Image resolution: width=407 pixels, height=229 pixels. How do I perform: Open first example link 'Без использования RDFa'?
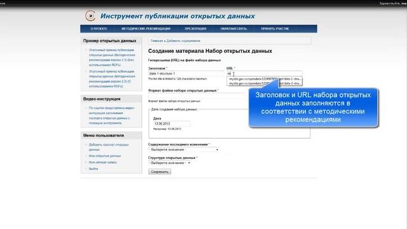[x=112, y=57]
